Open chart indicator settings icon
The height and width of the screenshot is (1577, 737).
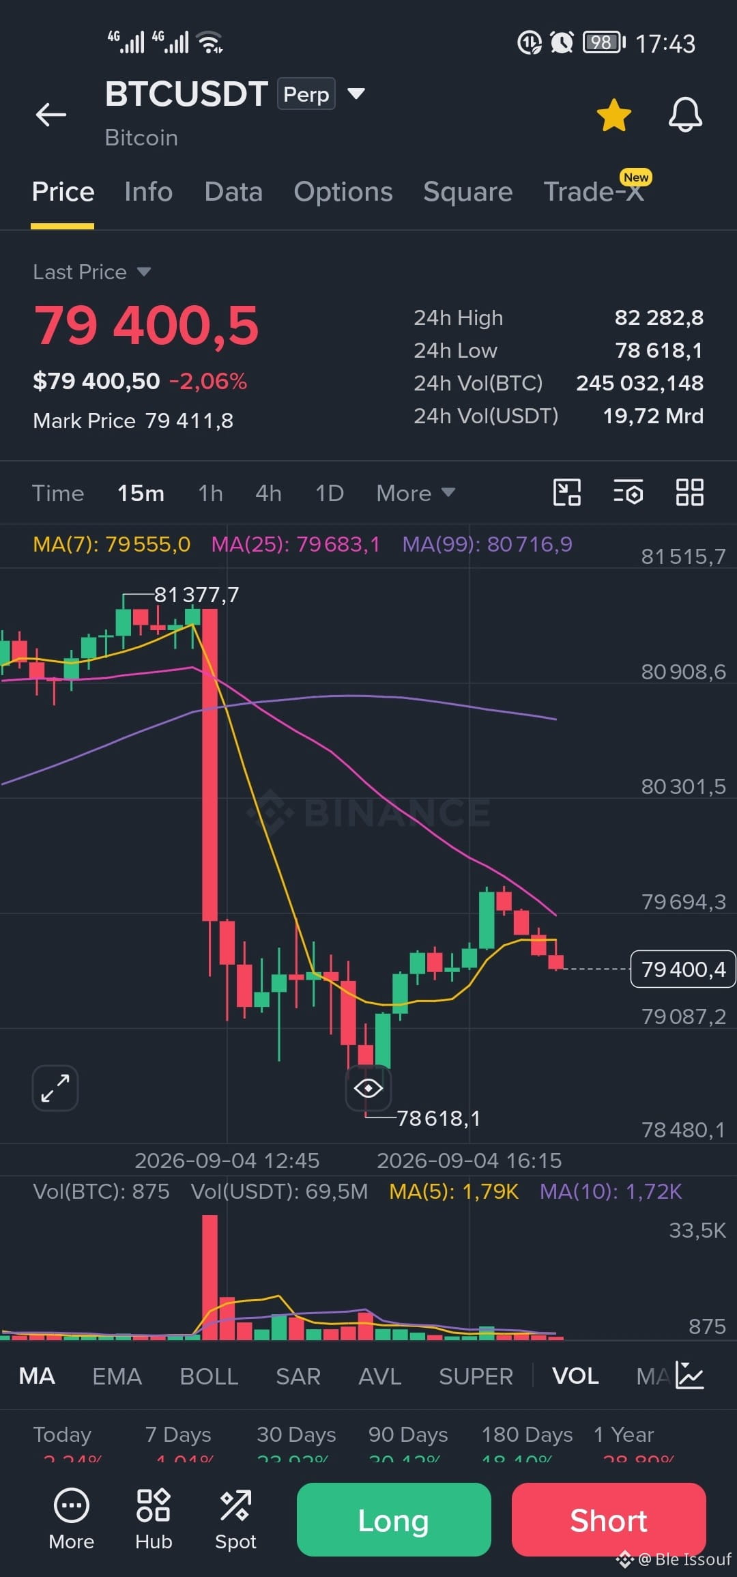(628, 492)
